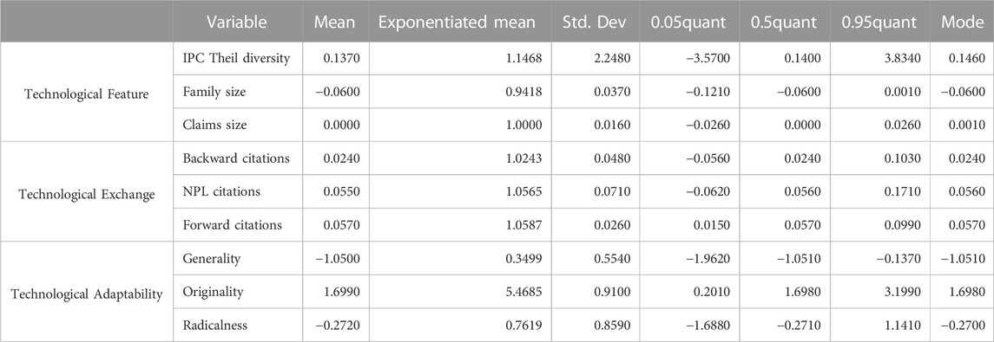Select the Claims size row label
This screenshot has height=342, width=994.
214,126
